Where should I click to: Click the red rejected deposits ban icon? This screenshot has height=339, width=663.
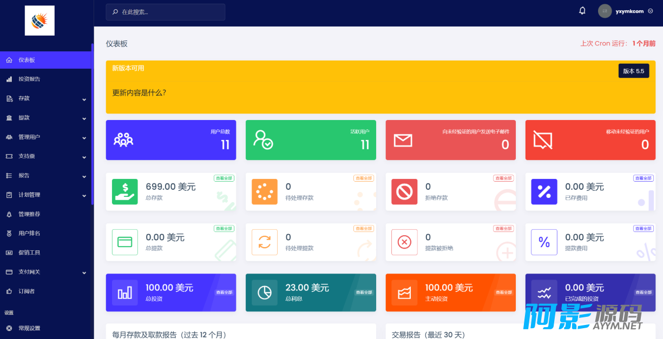pos(404,192)
